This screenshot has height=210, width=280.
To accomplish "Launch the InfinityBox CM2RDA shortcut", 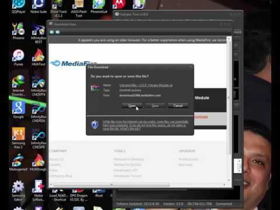I will (x=38, y=113).
